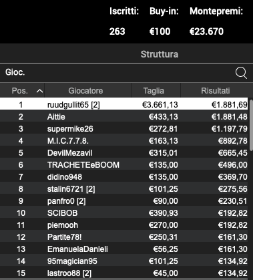This screenshot has height=280, width=253.
Task: Select TRACHETEeBOOM player row
Action: (x=123, y=164)
